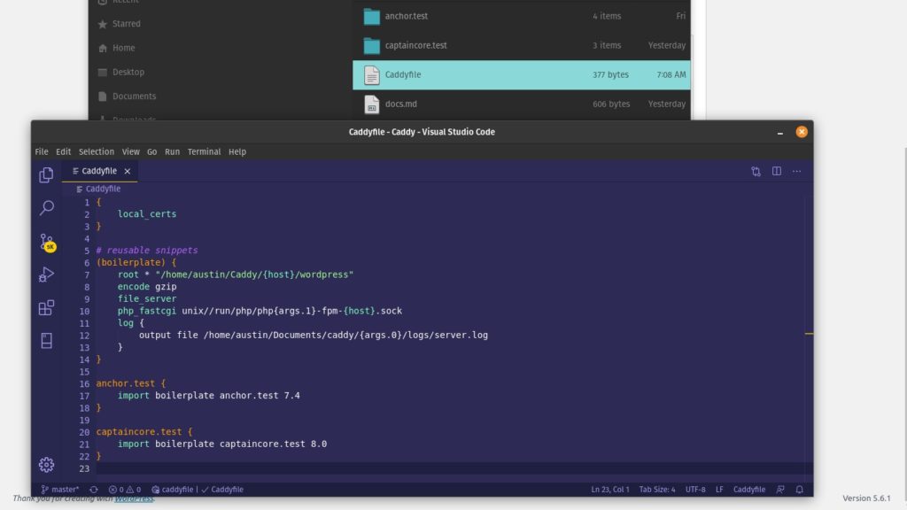Screen dimensions: 907x510
Task: Open the Edit menu
Action: 63,151
